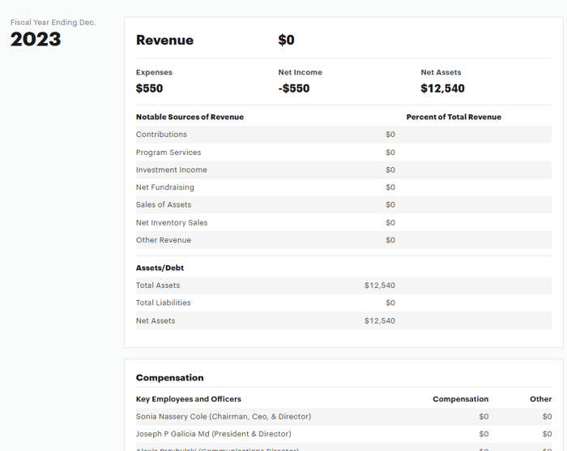Select Sonia Nassery Cole in compensation table
Screen dimensions: 567x451
coord(224,417)
